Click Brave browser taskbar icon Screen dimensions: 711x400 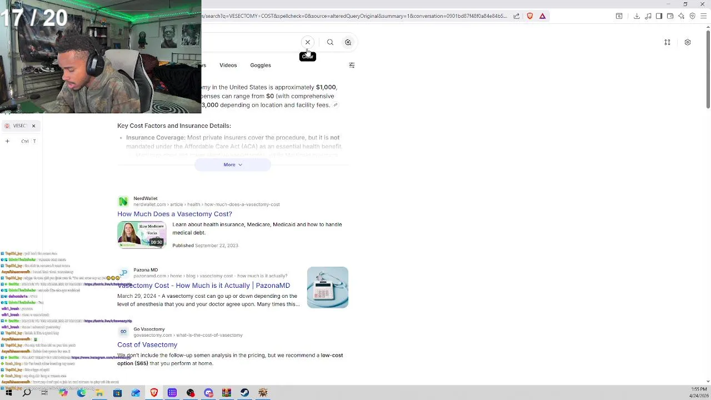(x=154, y=393)
